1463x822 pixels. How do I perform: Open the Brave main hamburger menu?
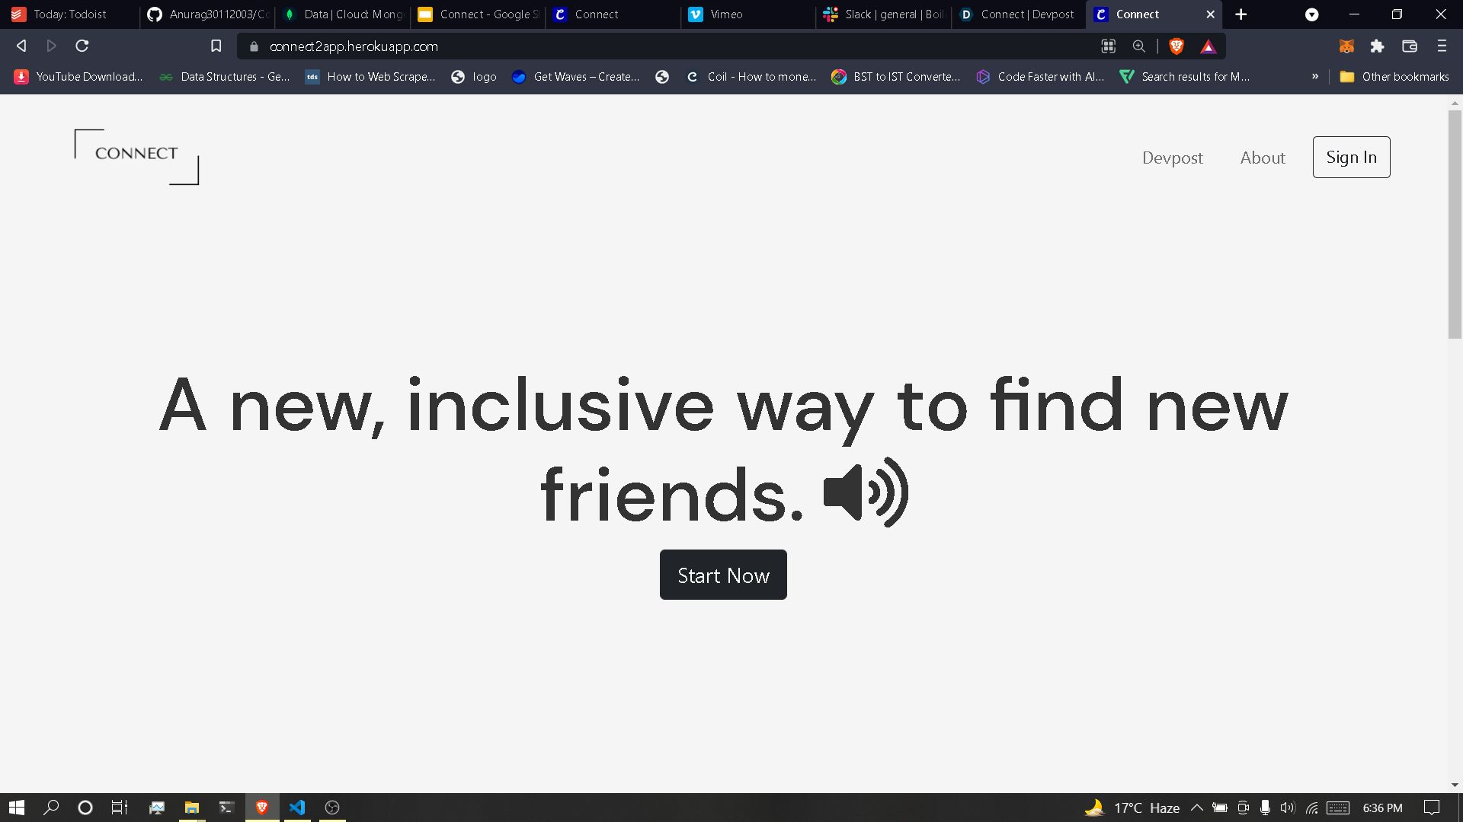1442,46
